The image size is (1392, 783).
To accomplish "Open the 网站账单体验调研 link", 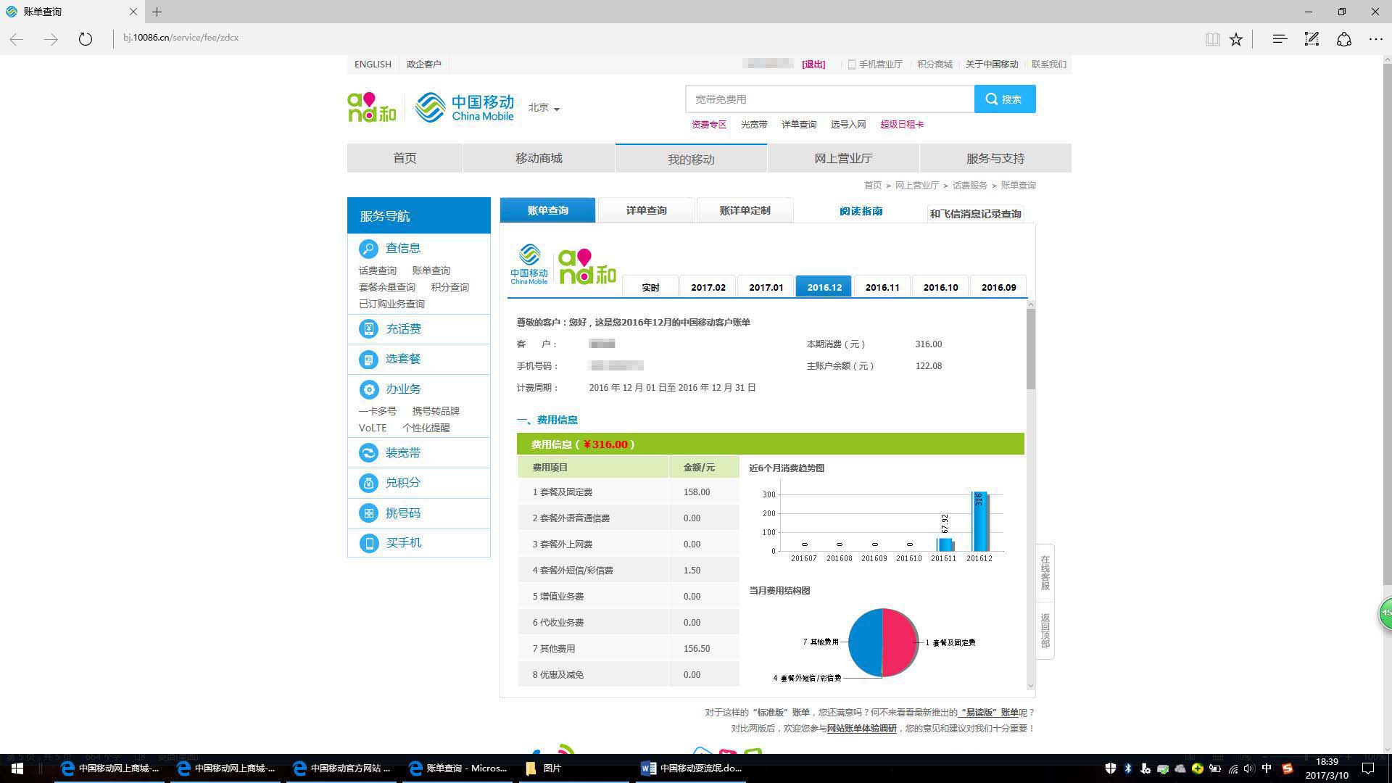I will tap(862, 729).
